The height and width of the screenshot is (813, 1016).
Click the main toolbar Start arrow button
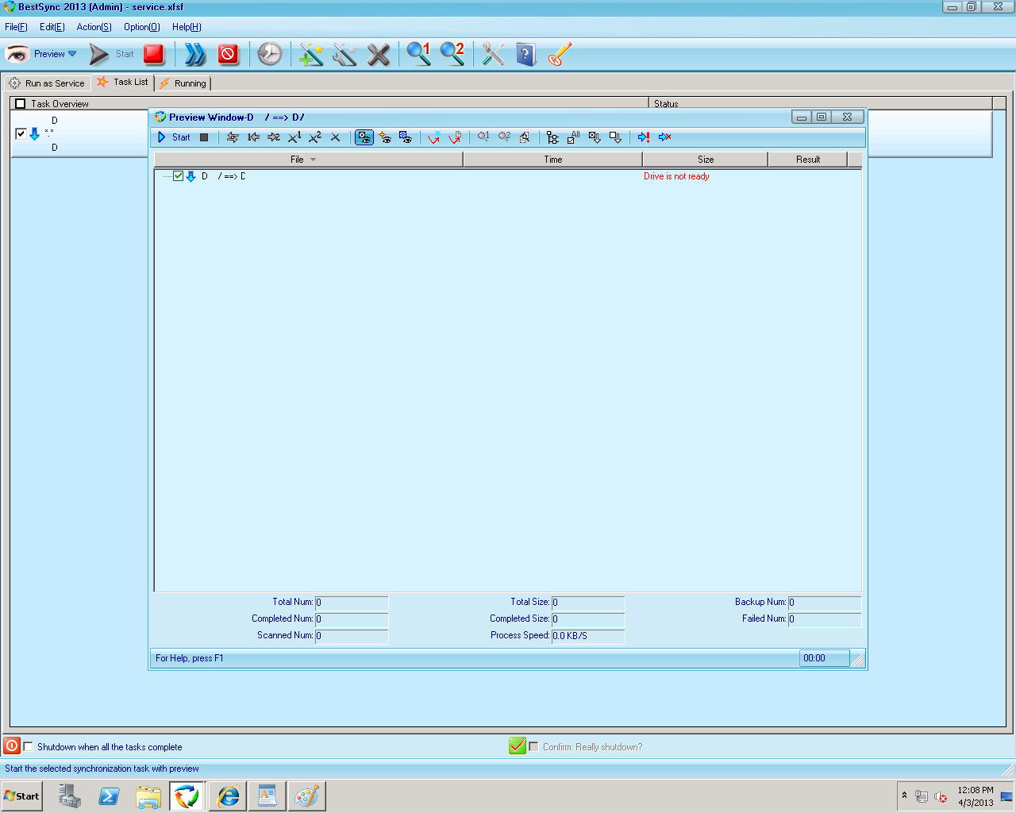(99, 54)
